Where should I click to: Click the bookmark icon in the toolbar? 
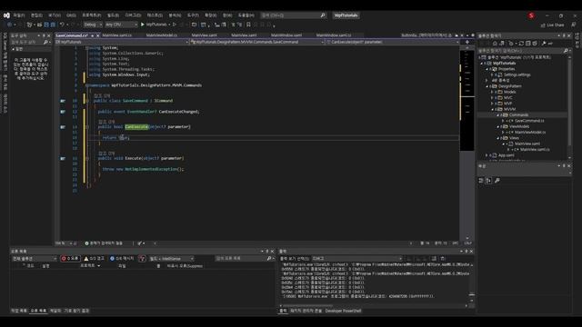(248, 25)
